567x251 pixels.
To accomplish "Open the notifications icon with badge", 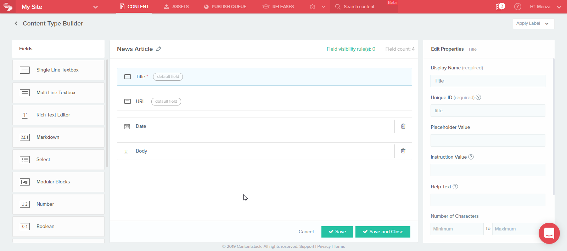I will click(x=500, y=7).
